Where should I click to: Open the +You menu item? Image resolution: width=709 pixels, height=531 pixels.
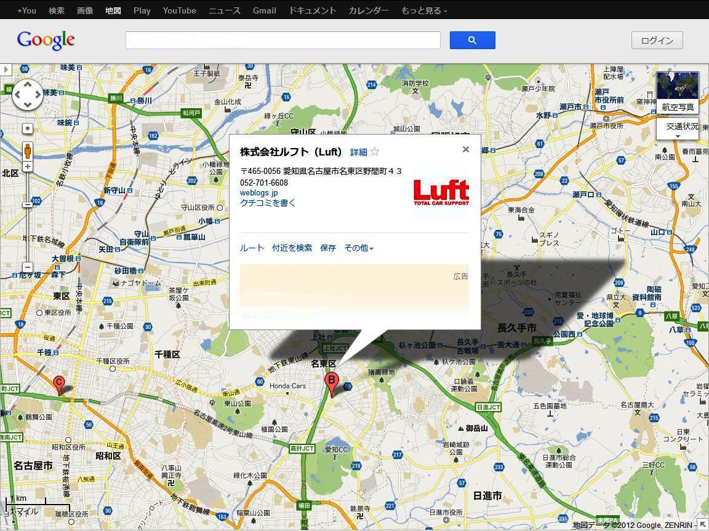[x=26, y=10]
